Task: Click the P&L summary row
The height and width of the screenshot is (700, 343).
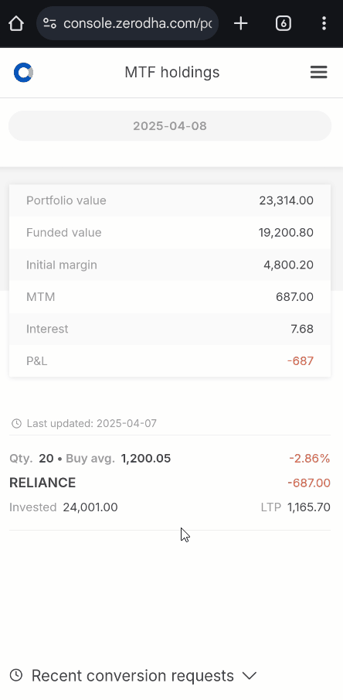Action: (170, 360)
